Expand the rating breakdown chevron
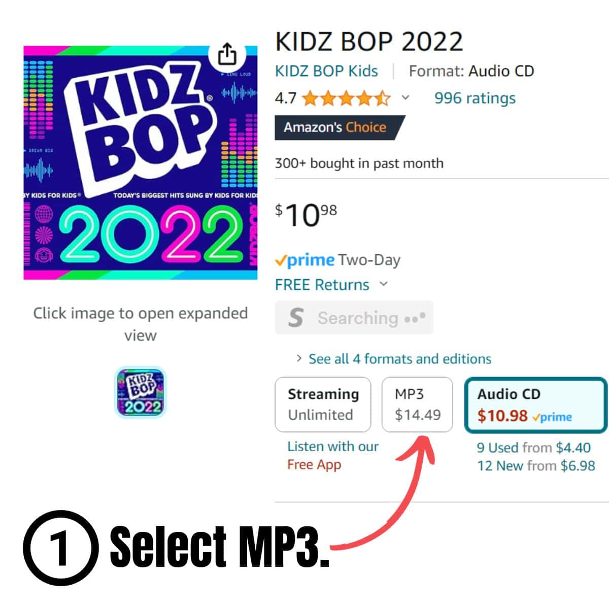This screenshot has height=609, width=609. pos(405,98)
